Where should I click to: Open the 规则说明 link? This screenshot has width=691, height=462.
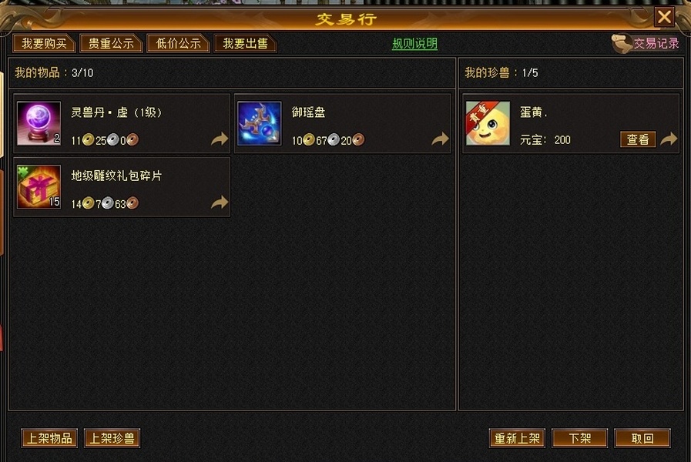point(414,44)
